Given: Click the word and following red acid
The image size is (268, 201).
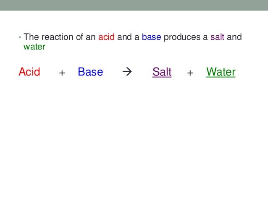Looking at the screenshot, I should pyautogui.click(x=124, y=37).
